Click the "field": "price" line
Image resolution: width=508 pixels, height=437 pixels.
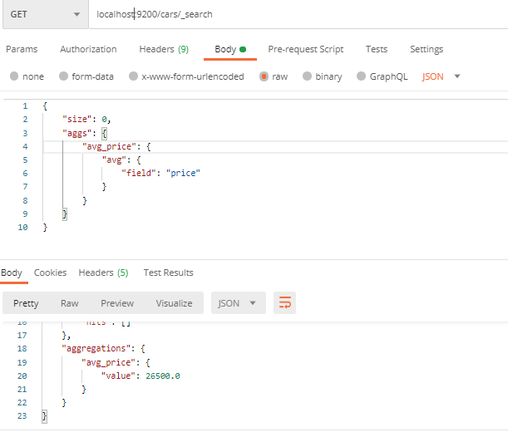coord(160,173)
